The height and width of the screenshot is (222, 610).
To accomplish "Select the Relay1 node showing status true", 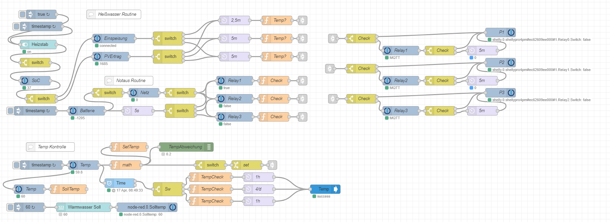I will pos(235,81).
